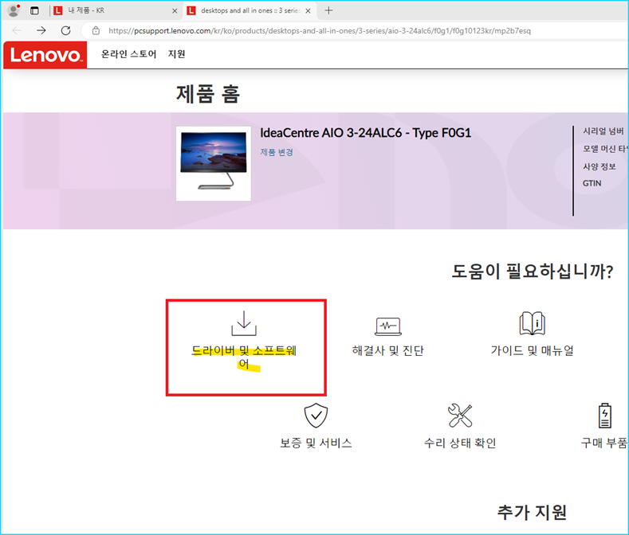Screen dimensions: 629x535
Task: Open the drivers and software download icon
Action: (244, 323)
